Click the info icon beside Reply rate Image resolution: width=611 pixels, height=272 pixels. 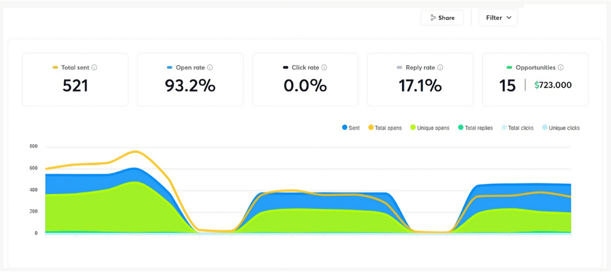[x=440, y=67]
